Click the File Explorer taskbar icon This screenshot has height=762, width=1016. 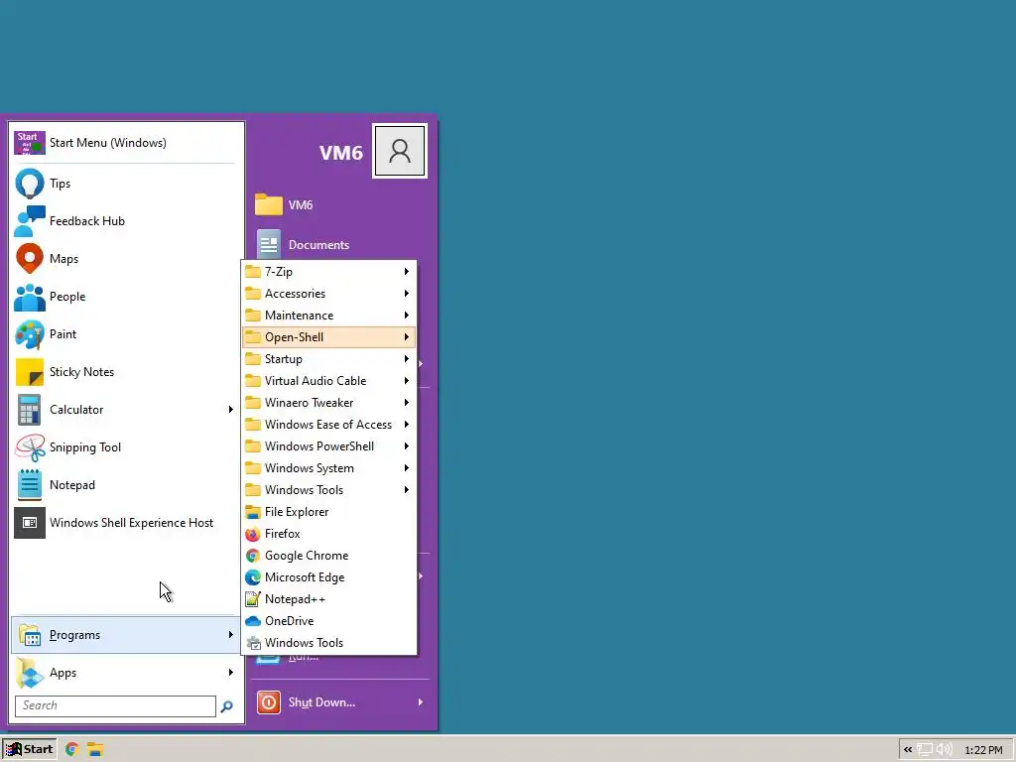click(95, 749)
